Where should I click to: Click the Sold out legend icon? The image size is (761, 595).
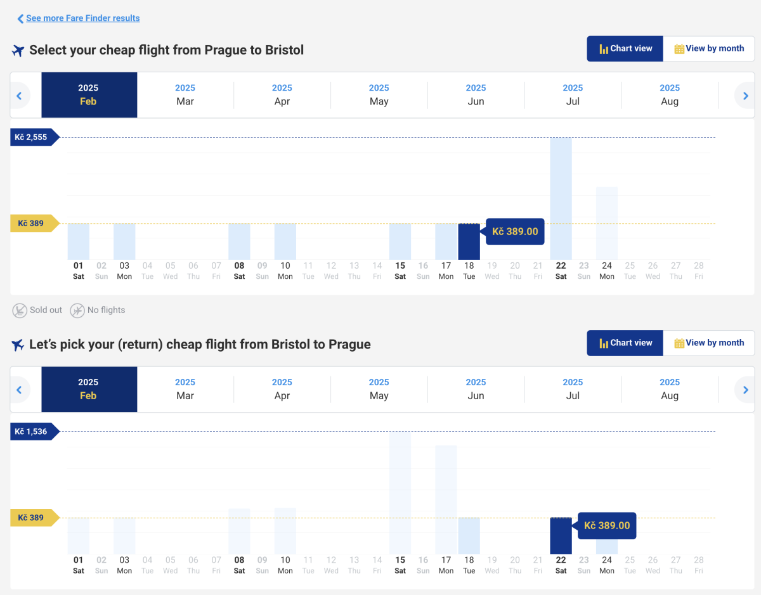click(x=20, y=310)
